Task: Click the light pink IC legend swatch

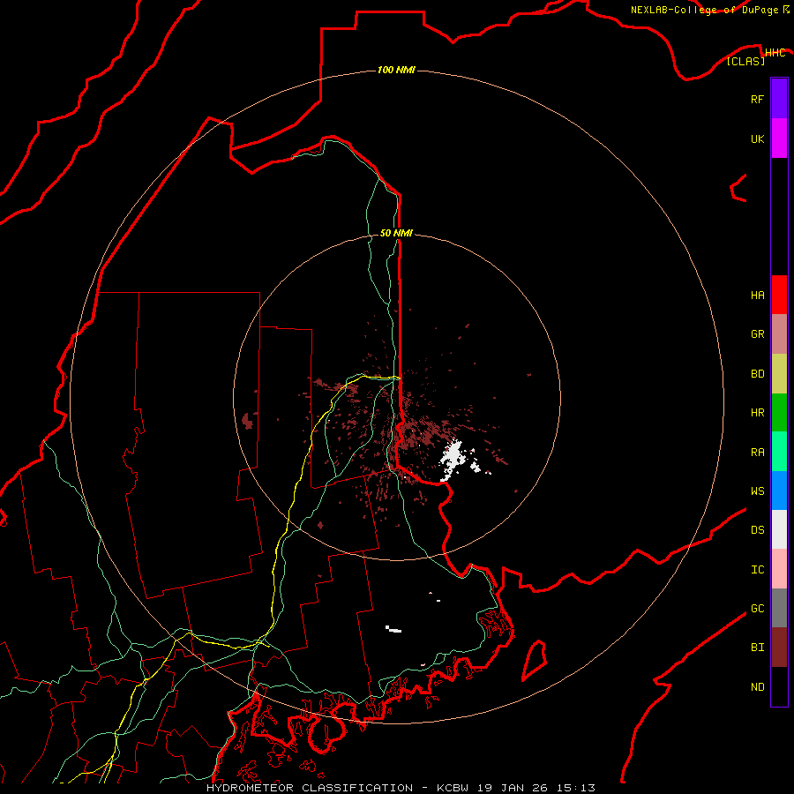Action: (779, 569)
